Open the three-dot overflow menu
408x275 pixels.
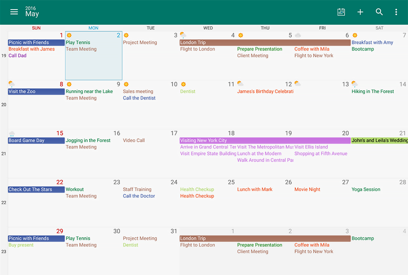(396, 12)
